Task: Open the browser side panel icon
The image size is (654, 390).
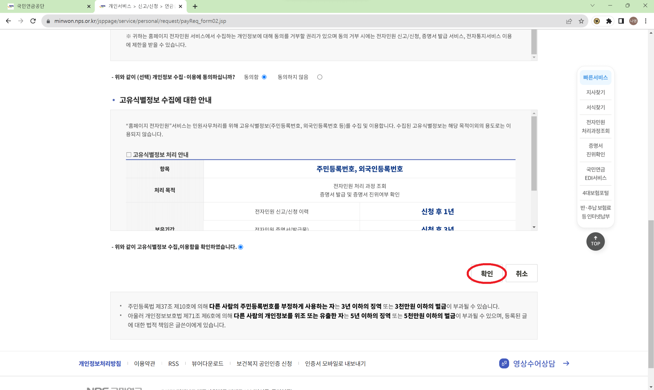Action: 621,21
